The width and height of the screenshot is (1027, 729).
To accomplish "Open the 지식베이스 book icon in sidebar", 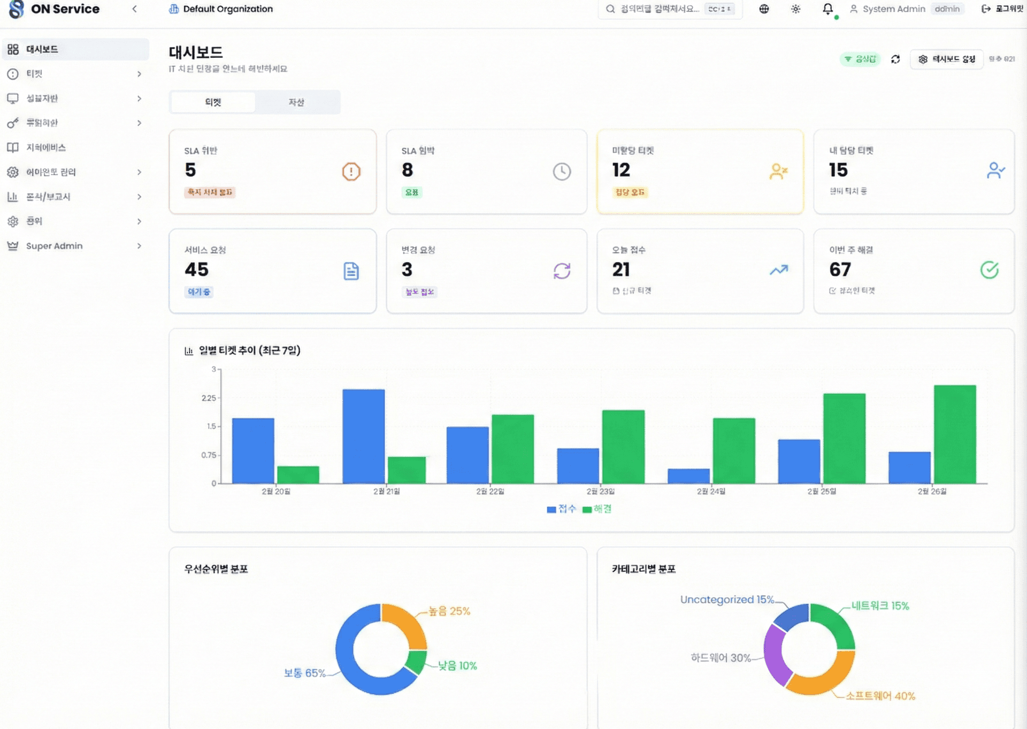I will tap(13, 148).
